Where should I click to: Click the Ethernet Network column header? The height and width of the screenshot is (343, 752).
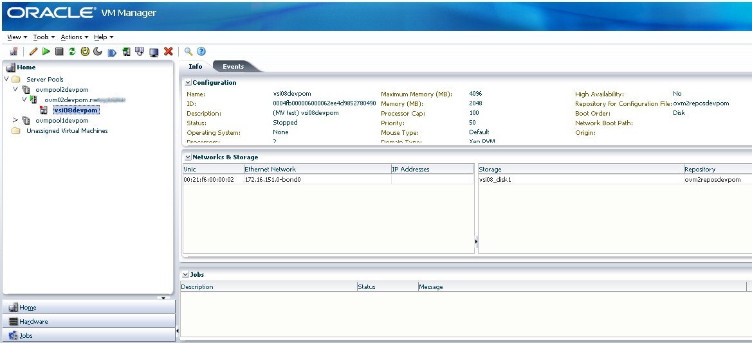[318, 169]
